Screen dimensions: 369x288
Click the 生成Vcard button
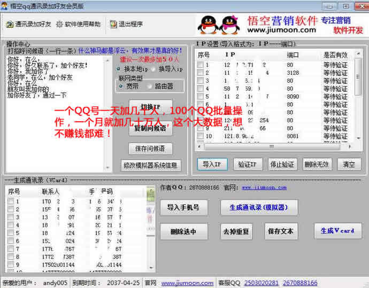coord(337,231)
